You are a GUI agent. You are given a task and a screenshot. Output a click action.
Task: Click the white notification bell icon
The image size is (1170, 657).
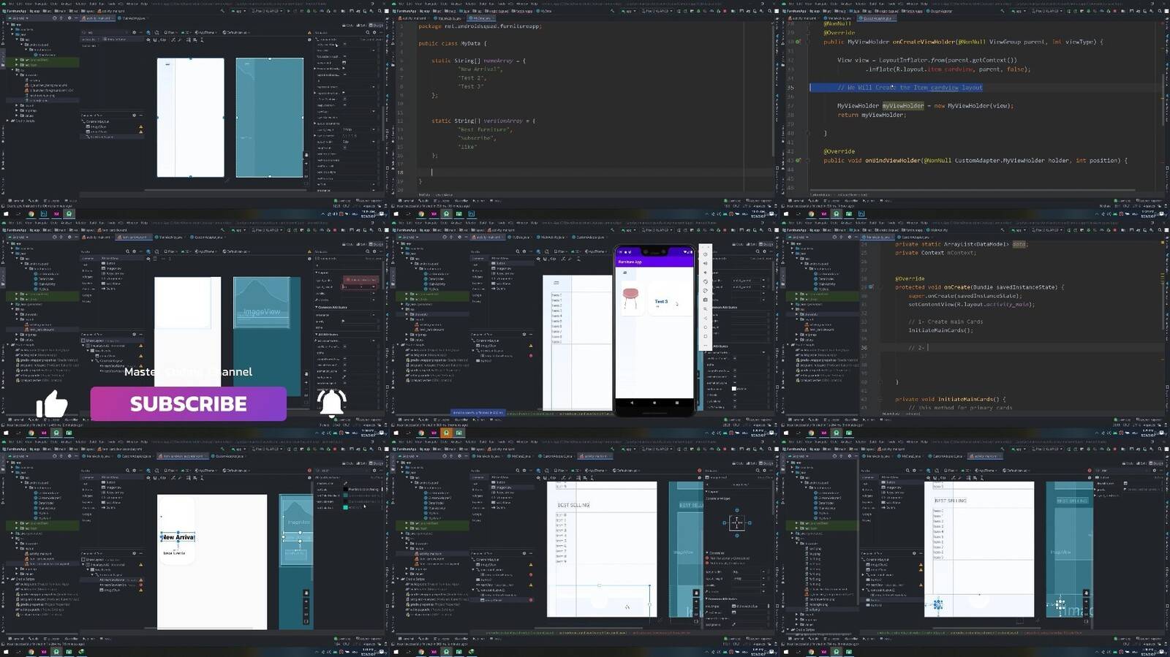331,403
